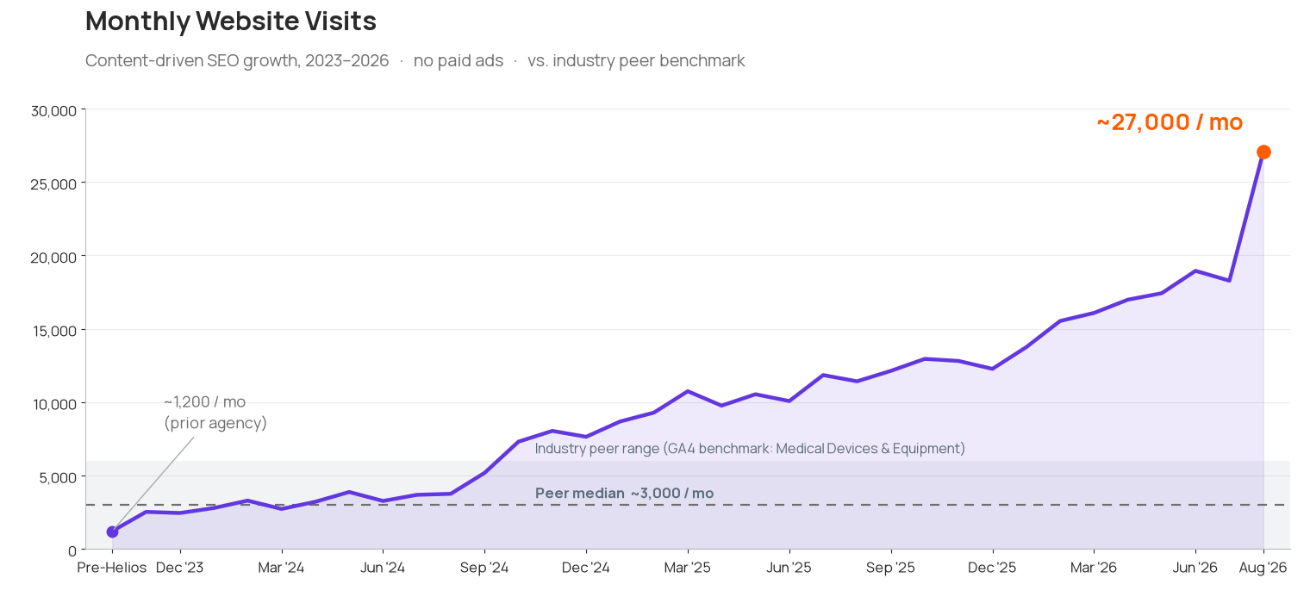
Task: Click the 0 y-axis label
Action: coord(72,550)
